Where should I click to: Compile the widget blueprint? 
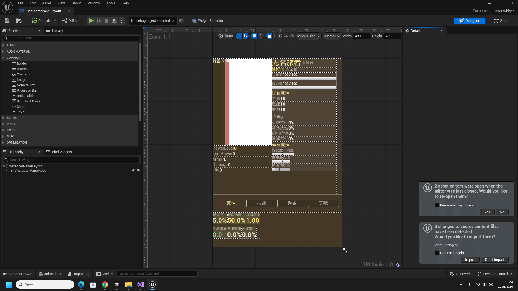pos(41,21)
